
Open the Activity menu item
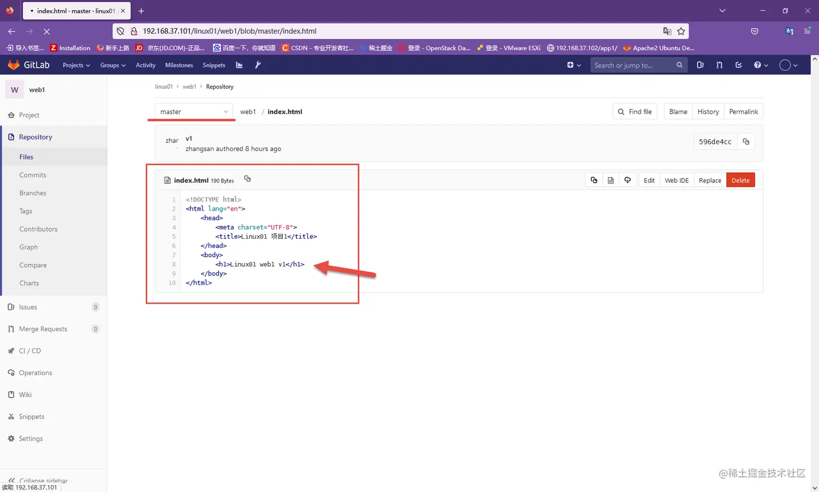[146, 65]
